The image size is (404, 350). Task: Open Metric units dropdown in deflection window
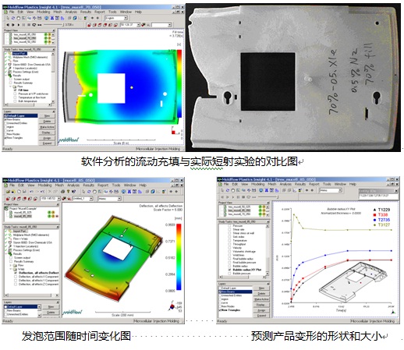(119, 199)
